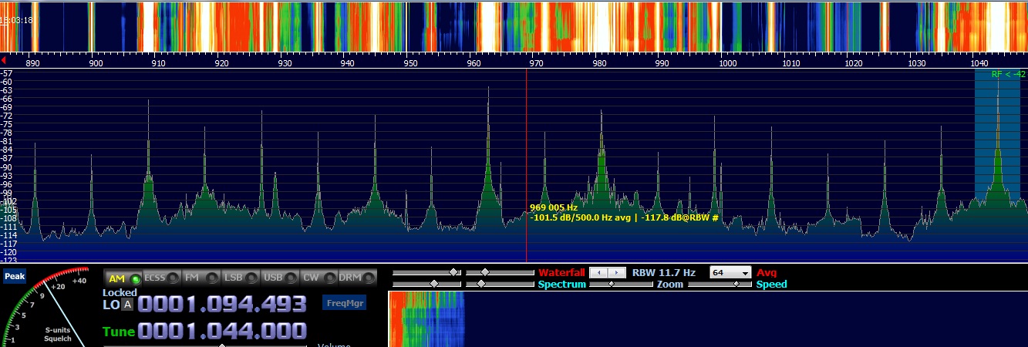Open the Avg 64 averaging dropdown
Image resolution: width=1028 pixels, height=347 pixels.
731,273
